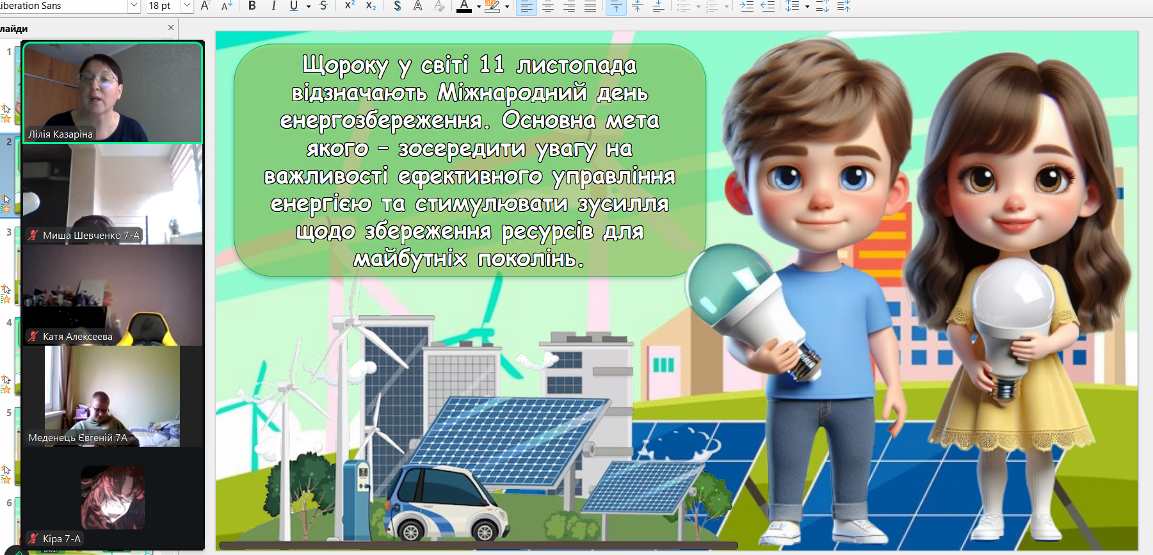The width and height of the screenshot is (1153, 555).
Task: Align text to the bottom of the box
Action: click(x=658, y=6)
